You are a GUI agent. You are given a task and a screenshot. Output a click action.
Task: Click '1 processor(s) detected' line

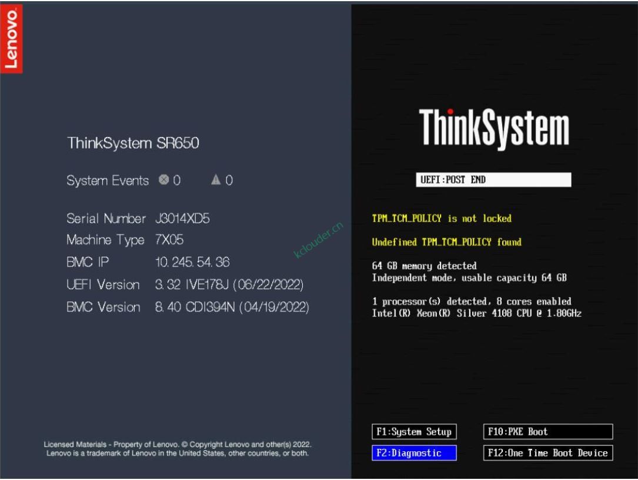point(472,301)
